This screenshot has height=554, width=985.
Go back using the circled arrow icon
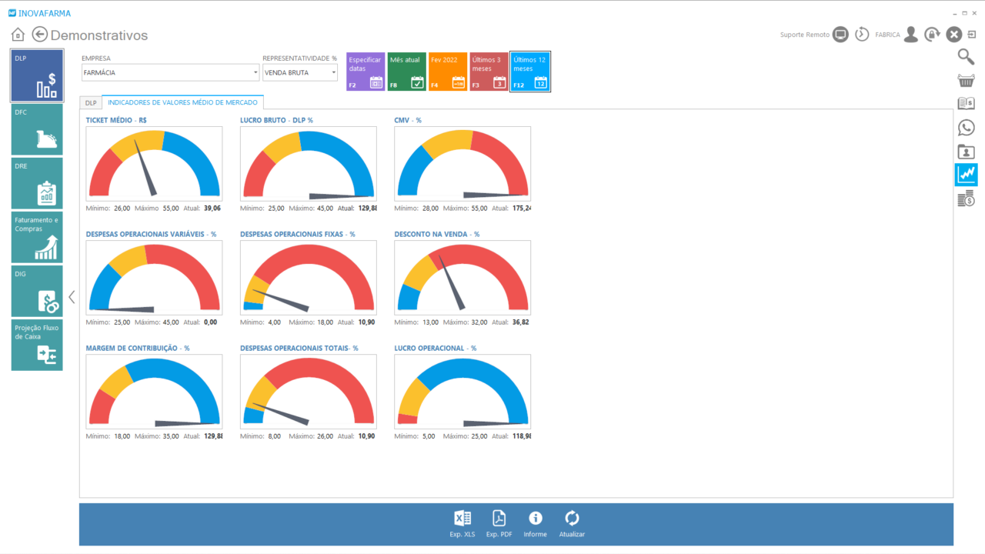(x=40, y=35)
